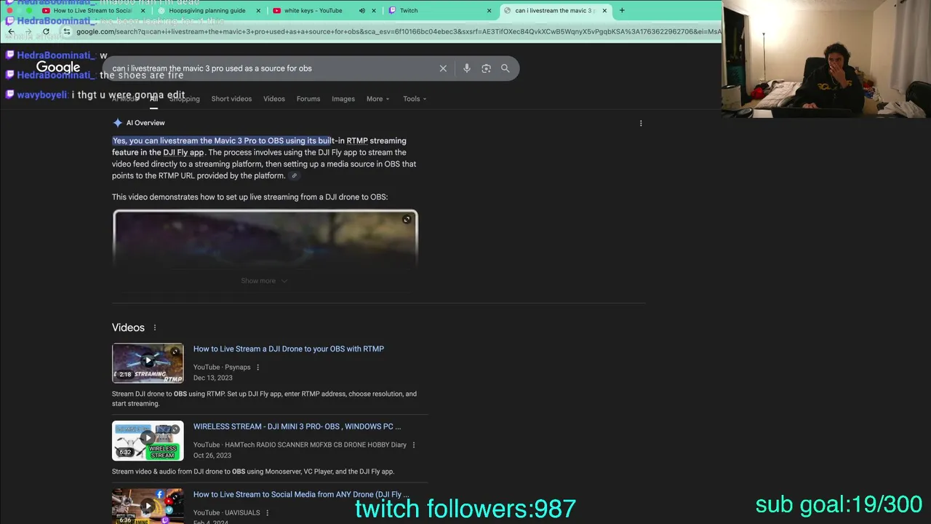931x524 pixels.
Task: Play the 6:32 Wireless Stream video thumbnail
Action: coord(148,440)
